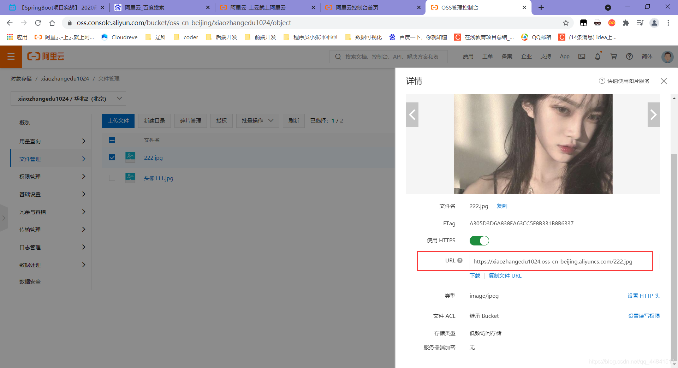Open the Apps bookmark shortcut
The height and width of the screenshot is (368, 678).
coord(17,37)
